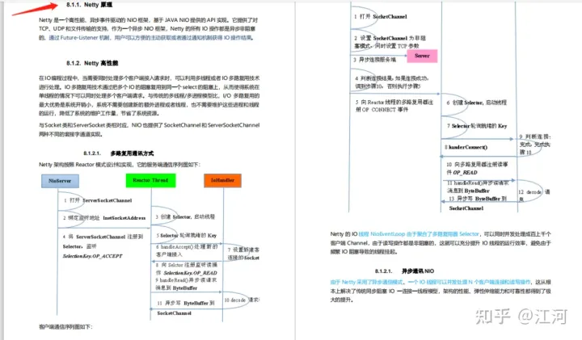Click blue text "线程 NioEventLoop 由于聚合了多路复用器 Selector"
Image resolution: width=582 pixels, height=340 pixels.
(419, 234)
